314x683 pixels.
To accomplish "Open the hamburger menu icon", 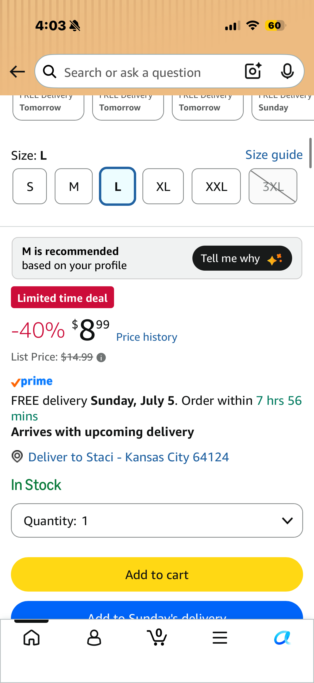I will 220,637.
